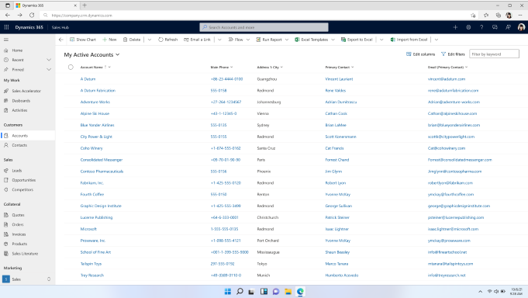Open the A Datum Fabrication account

(x=98, y=90)
